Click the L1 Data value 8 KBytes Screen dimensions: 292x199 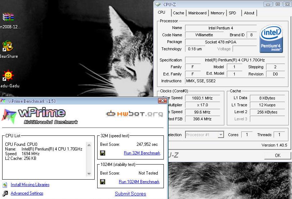pyautogui.click(x=267, y=98)
